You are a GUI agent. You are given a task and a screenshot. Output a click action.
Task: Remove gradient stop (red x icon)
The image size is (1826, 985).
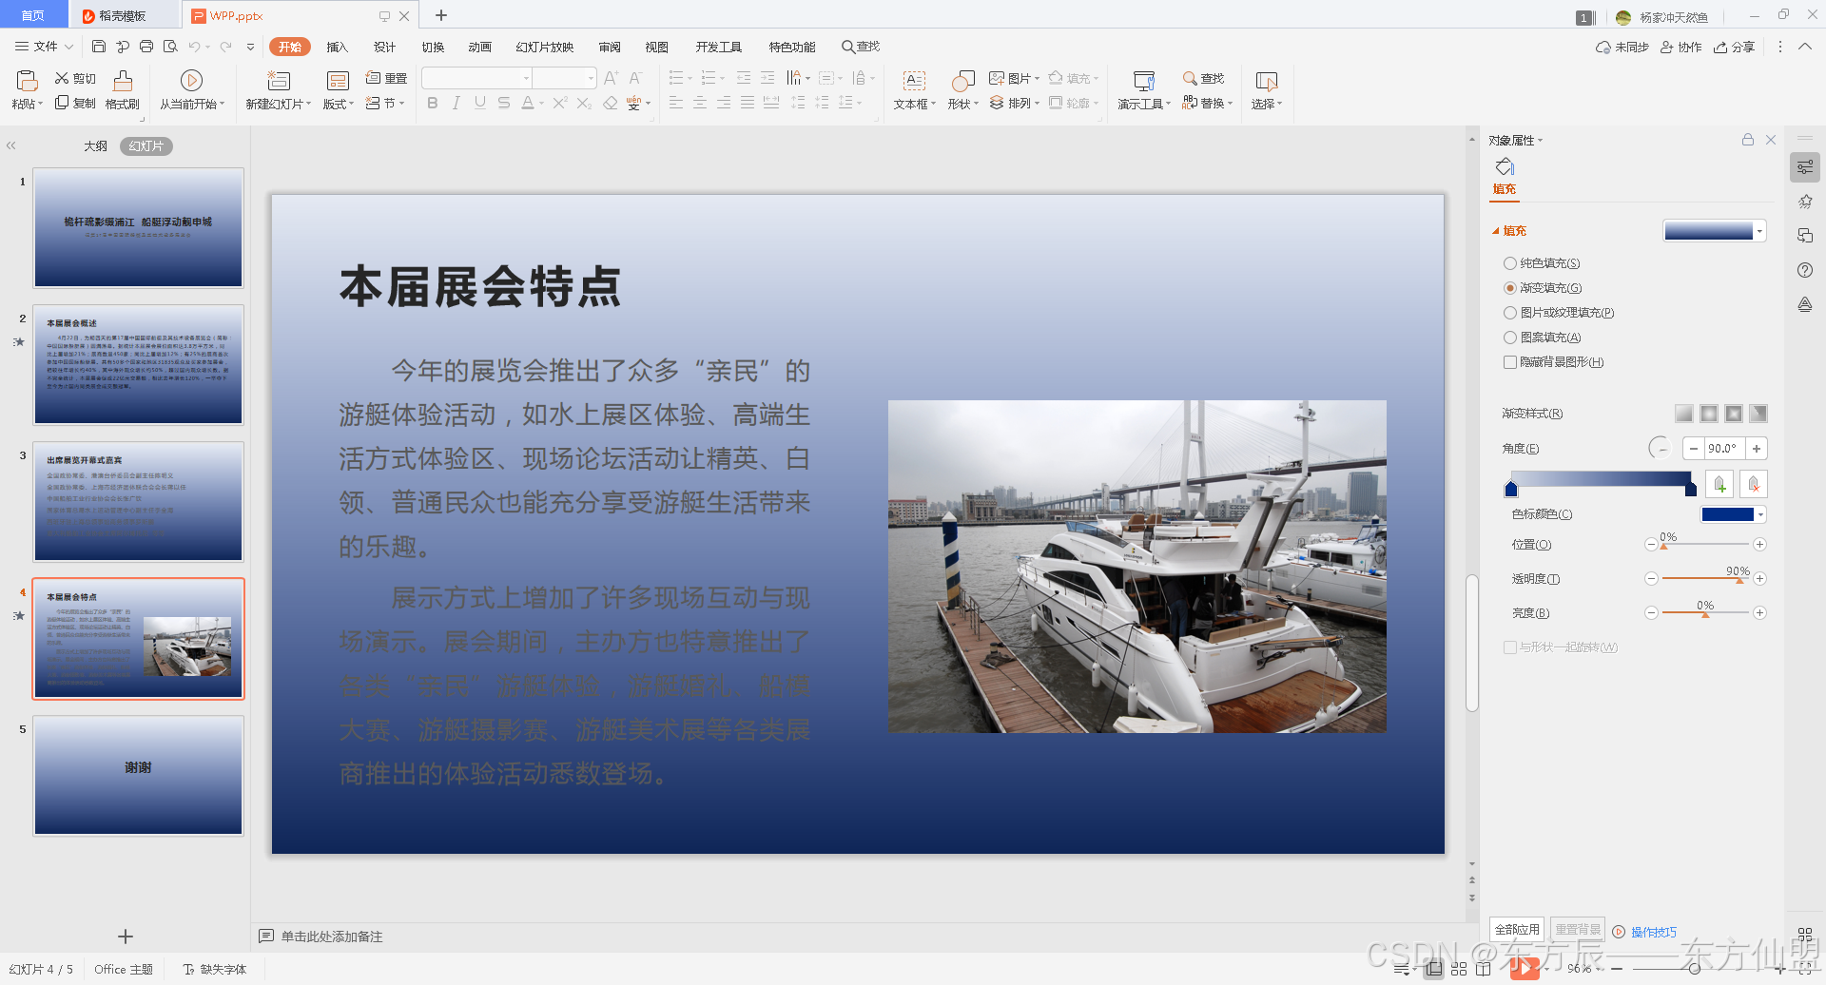[1754, 485]
